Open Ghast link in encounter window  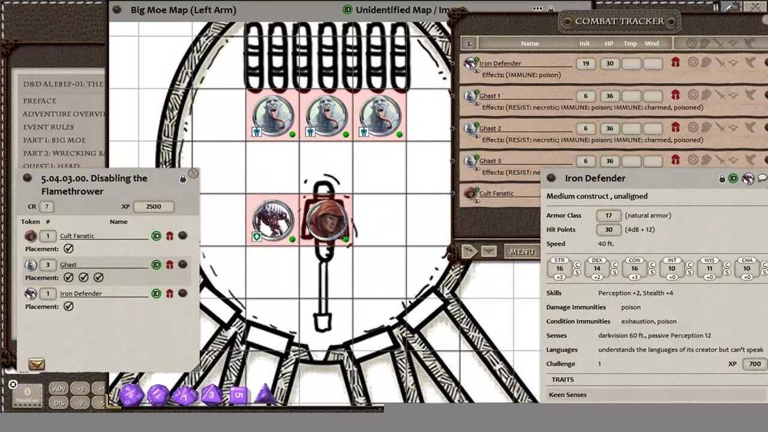[182, 265]
